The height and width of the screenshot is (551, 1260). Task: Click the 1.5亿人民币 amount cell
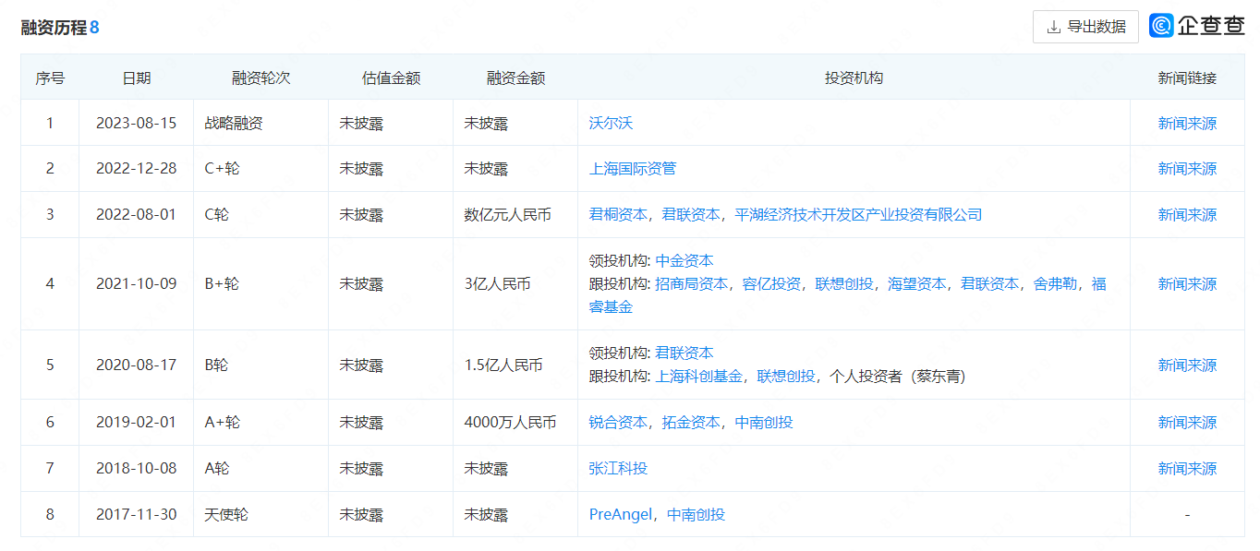(503, 365)
